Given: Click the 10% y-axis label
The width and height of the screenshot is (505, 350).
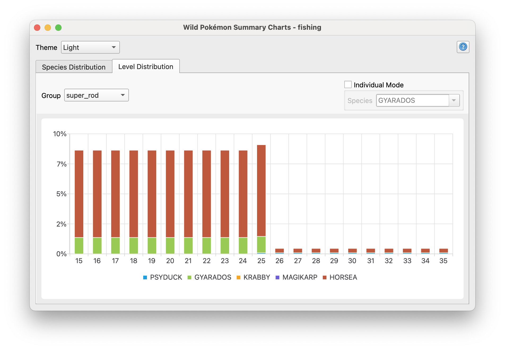Looking at the screenshot, I should 60,134.
